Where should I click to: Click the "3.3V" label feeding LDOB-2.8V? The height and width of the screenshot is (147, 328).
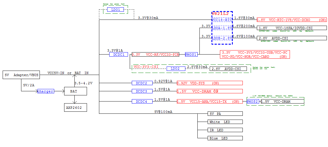tap(206, 36)
